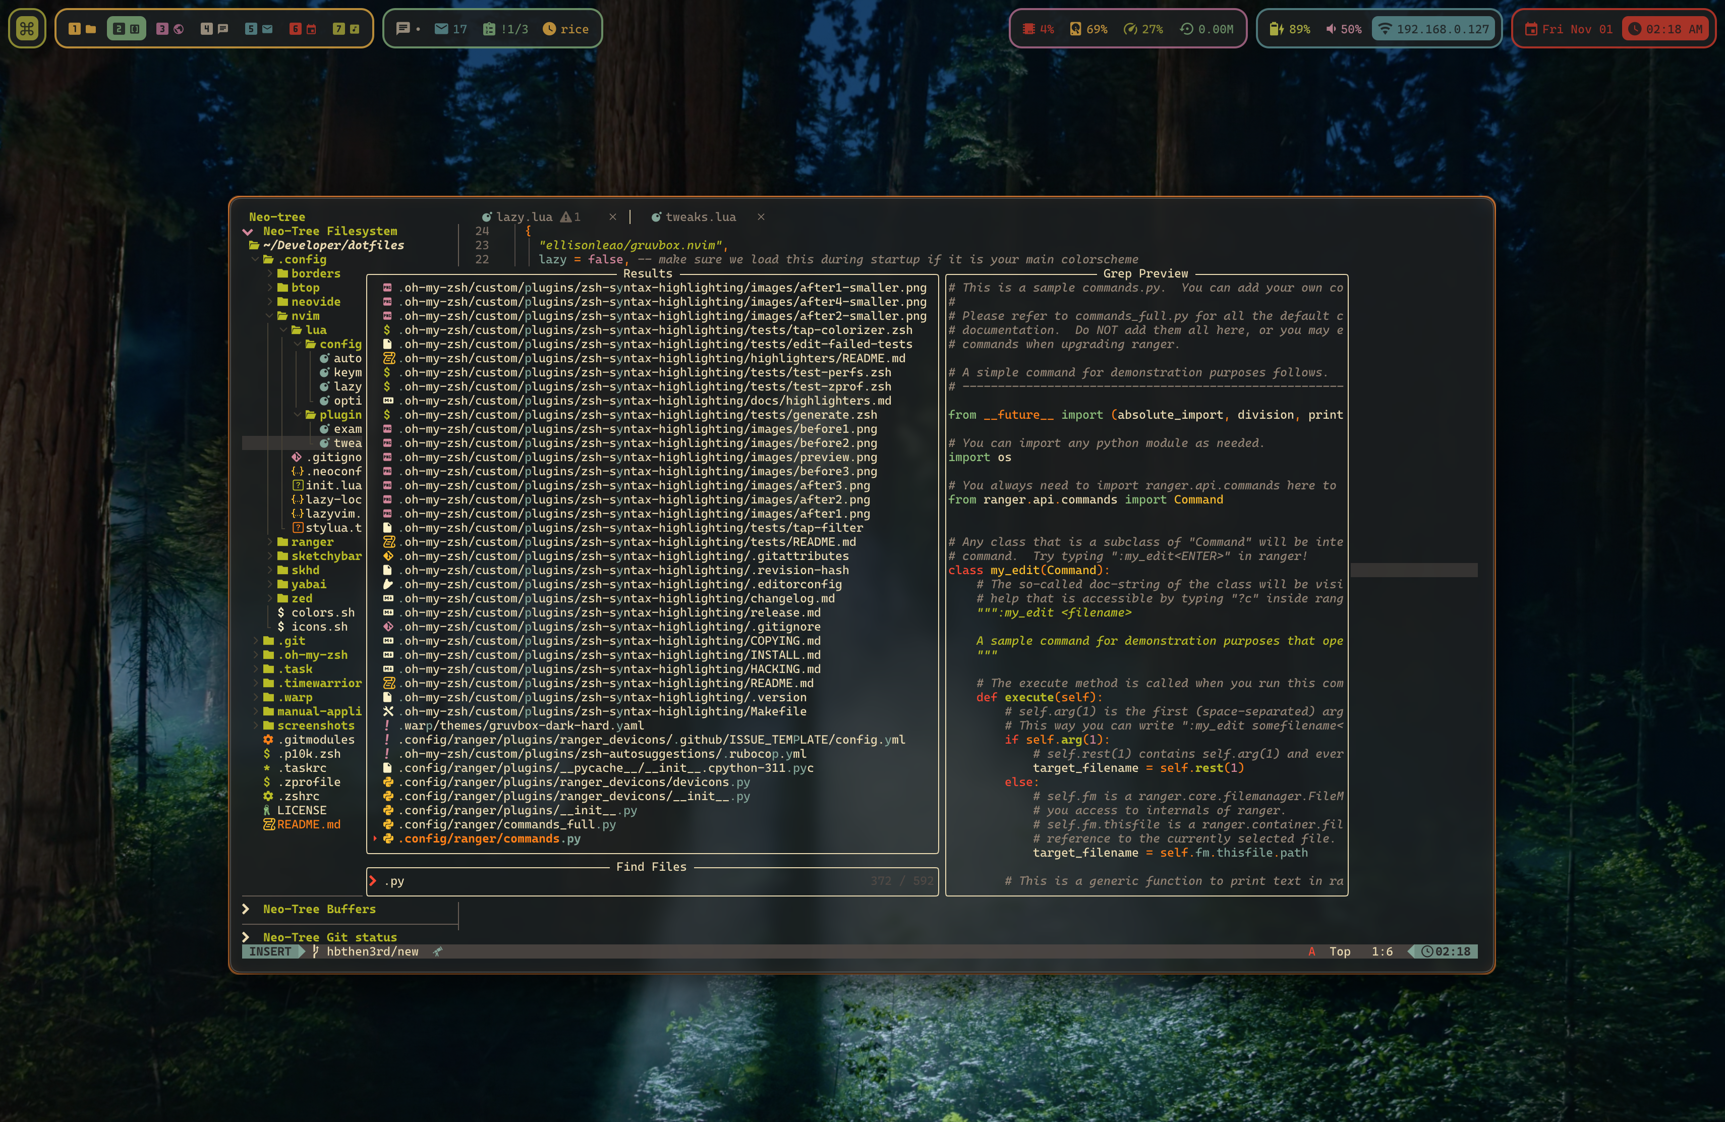
Task: Open LICENSE file in Neo-tree
Action: (295, 810)
